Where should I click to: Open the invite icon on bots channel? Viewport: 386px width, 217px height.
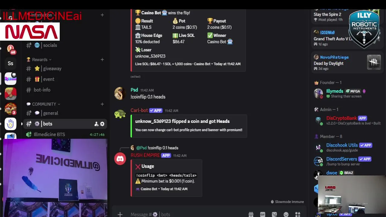tap(96, 124)
